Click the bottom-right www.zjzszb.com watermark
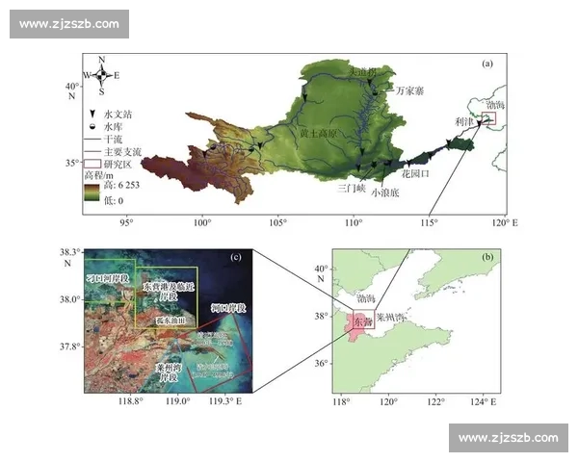The height and width of the screenshot is (462, 578). [x=508, y=438]
